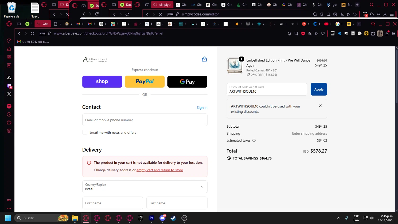
Task: Show hidden tray icons chevron
Action: click(339, 218)
